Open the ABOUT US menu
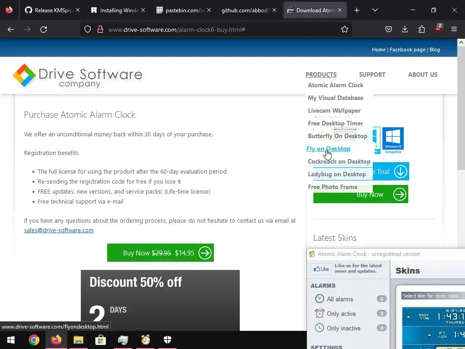Screen dimensions: 465x349 (423, 75)
